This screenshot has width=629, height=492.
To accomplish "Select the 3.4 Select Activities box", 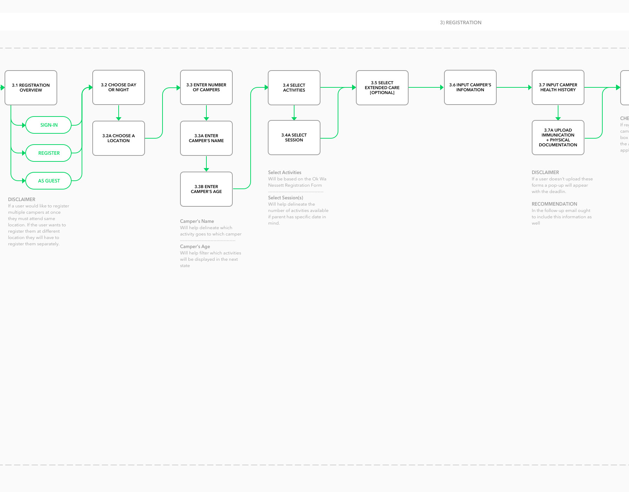I will click(294, 88).
